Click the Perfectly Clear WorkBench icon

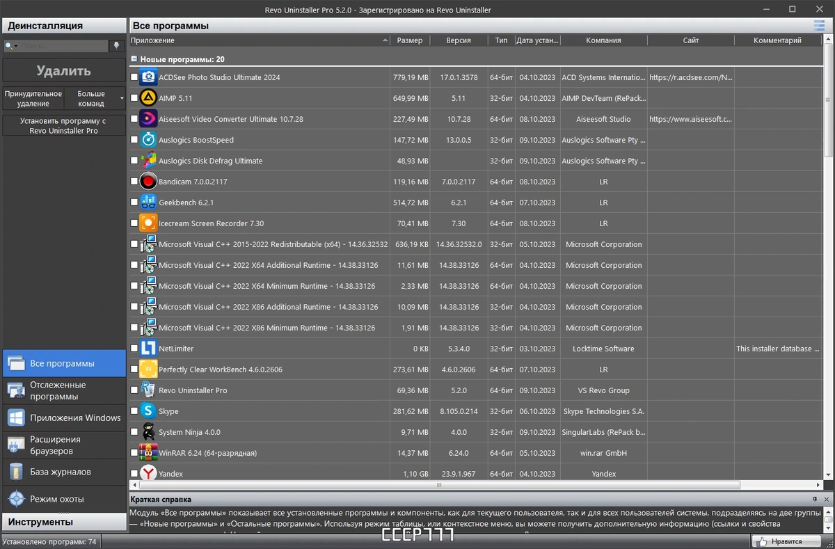click(148, 369)
